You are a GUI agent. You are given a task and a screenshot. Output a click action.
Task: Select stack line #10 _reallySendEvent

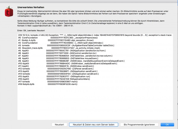point(68,64)
